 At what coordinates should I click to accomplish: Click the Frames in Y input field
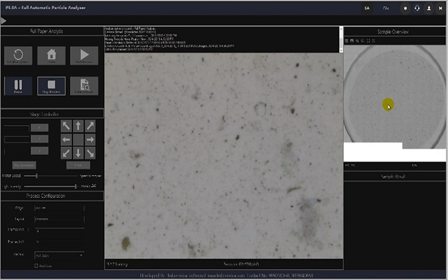[59, 242]
